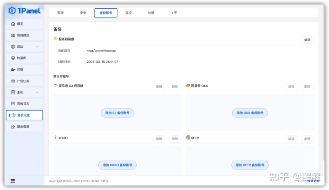
Task: Switch to the 安全 tab
Action: (x=83, y=13)
